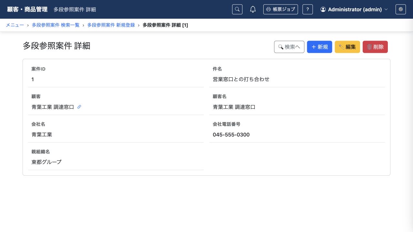Click the 親組織名 field label
413x232 pixels.
coord(41,152)
